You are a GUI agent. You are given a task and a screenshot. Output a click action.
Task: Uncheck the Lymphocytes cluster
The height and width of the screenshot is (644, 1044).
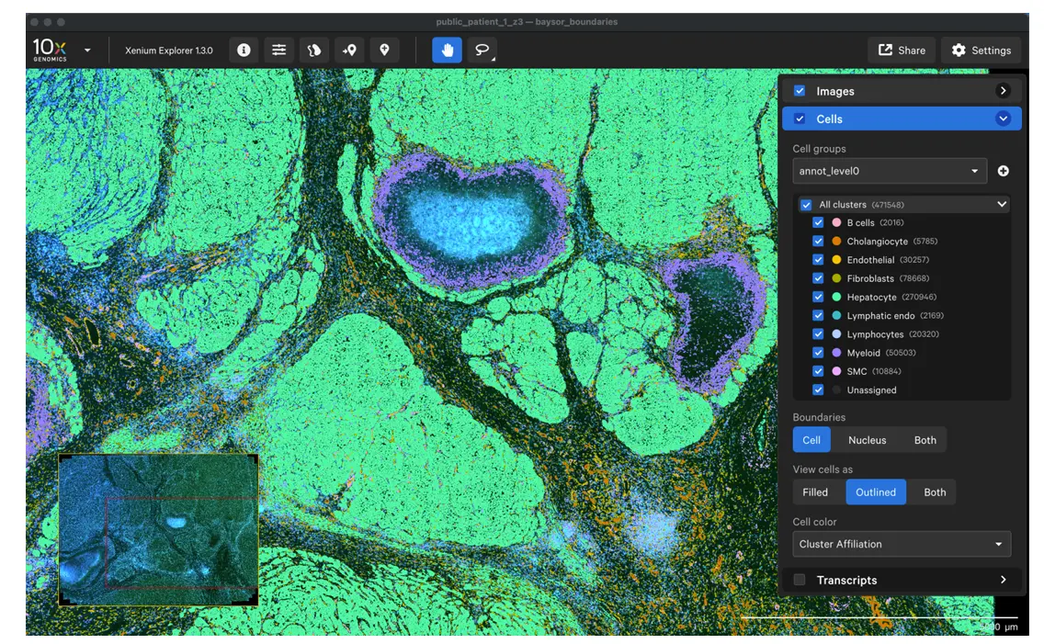(818, 334)
